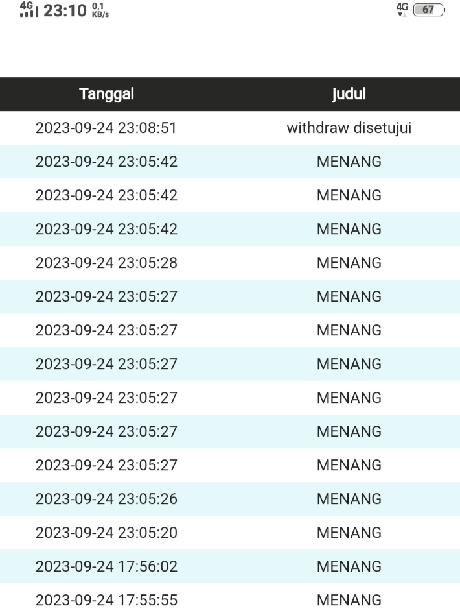Image resolution: width=460 pixels, height=615 pixels.
Task: Click MENANG in the 17:55:55 row
Action: coord(349,601)
